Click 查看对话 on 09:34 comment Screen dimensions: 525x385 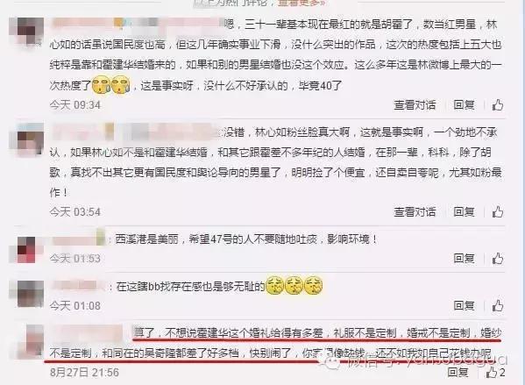(415, 105)
